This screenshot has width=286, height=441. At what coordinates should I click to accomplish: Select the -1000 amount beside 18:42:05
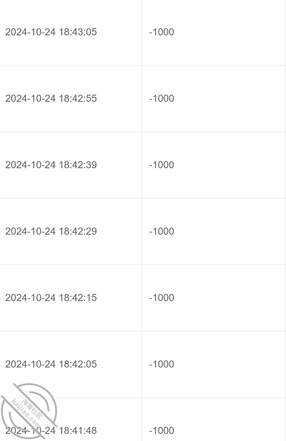pos(162,364)
